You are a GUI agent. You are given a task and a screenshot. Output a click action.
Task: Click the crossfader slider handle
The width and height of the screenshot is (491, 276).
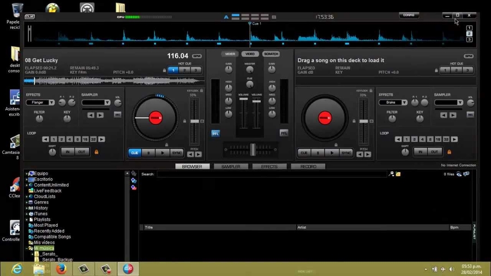[253, 149]
